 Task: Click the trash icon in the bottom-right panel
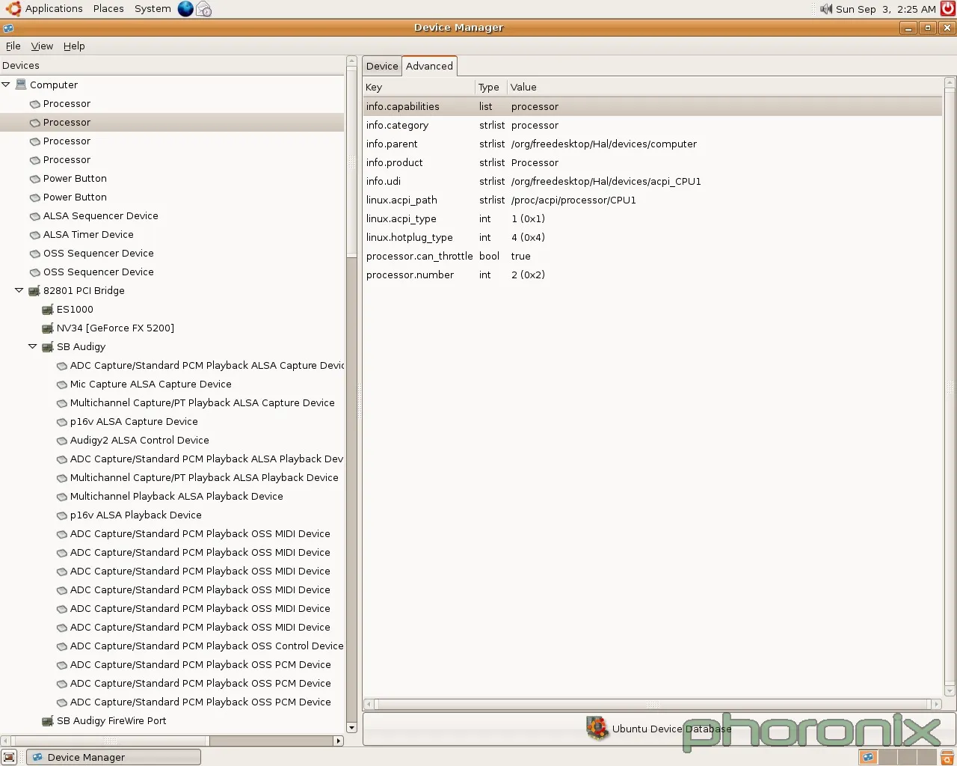[x=947, y=757]
